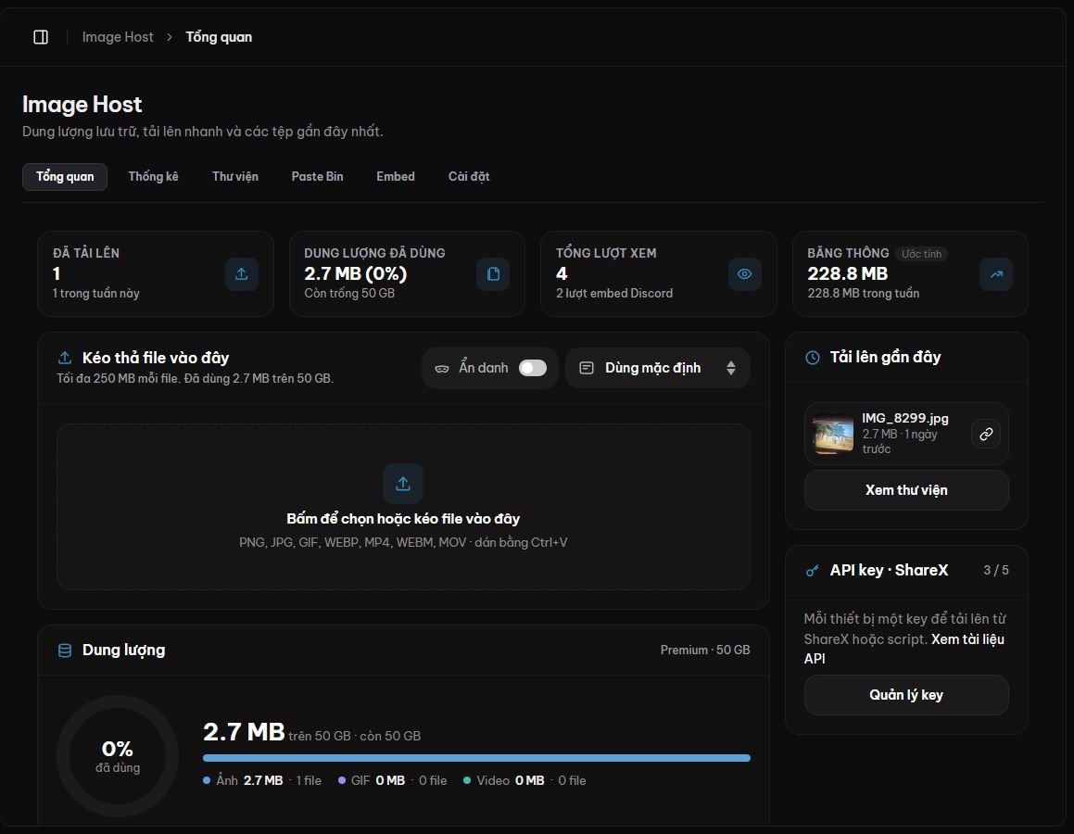The height and width of the screenshot is (834, 1074).
Task: Open the Dùng mặc định dropdown
Action: 658,368
